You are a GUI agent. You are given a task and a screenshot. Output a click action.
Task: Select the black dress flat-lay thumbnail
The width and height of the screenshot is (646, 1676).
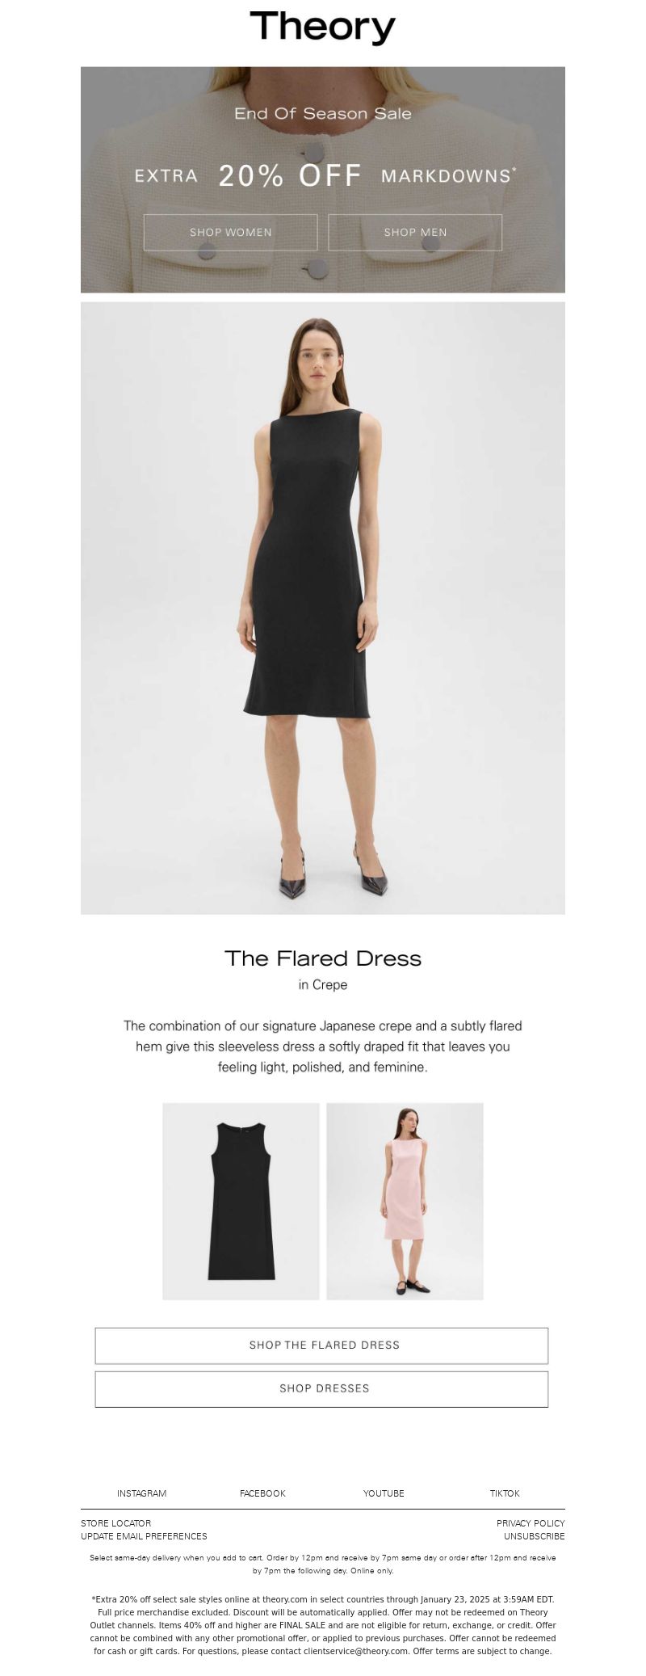(x=241, y=1201)
